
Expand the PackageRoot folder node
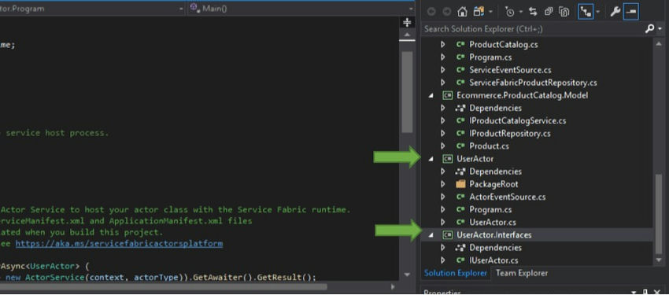click(443, 184)
